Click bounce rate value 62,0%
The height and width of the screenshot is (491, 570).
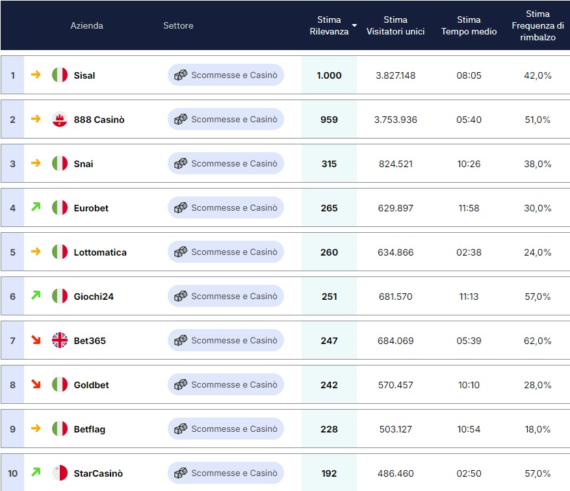click(x=538, y=341)
